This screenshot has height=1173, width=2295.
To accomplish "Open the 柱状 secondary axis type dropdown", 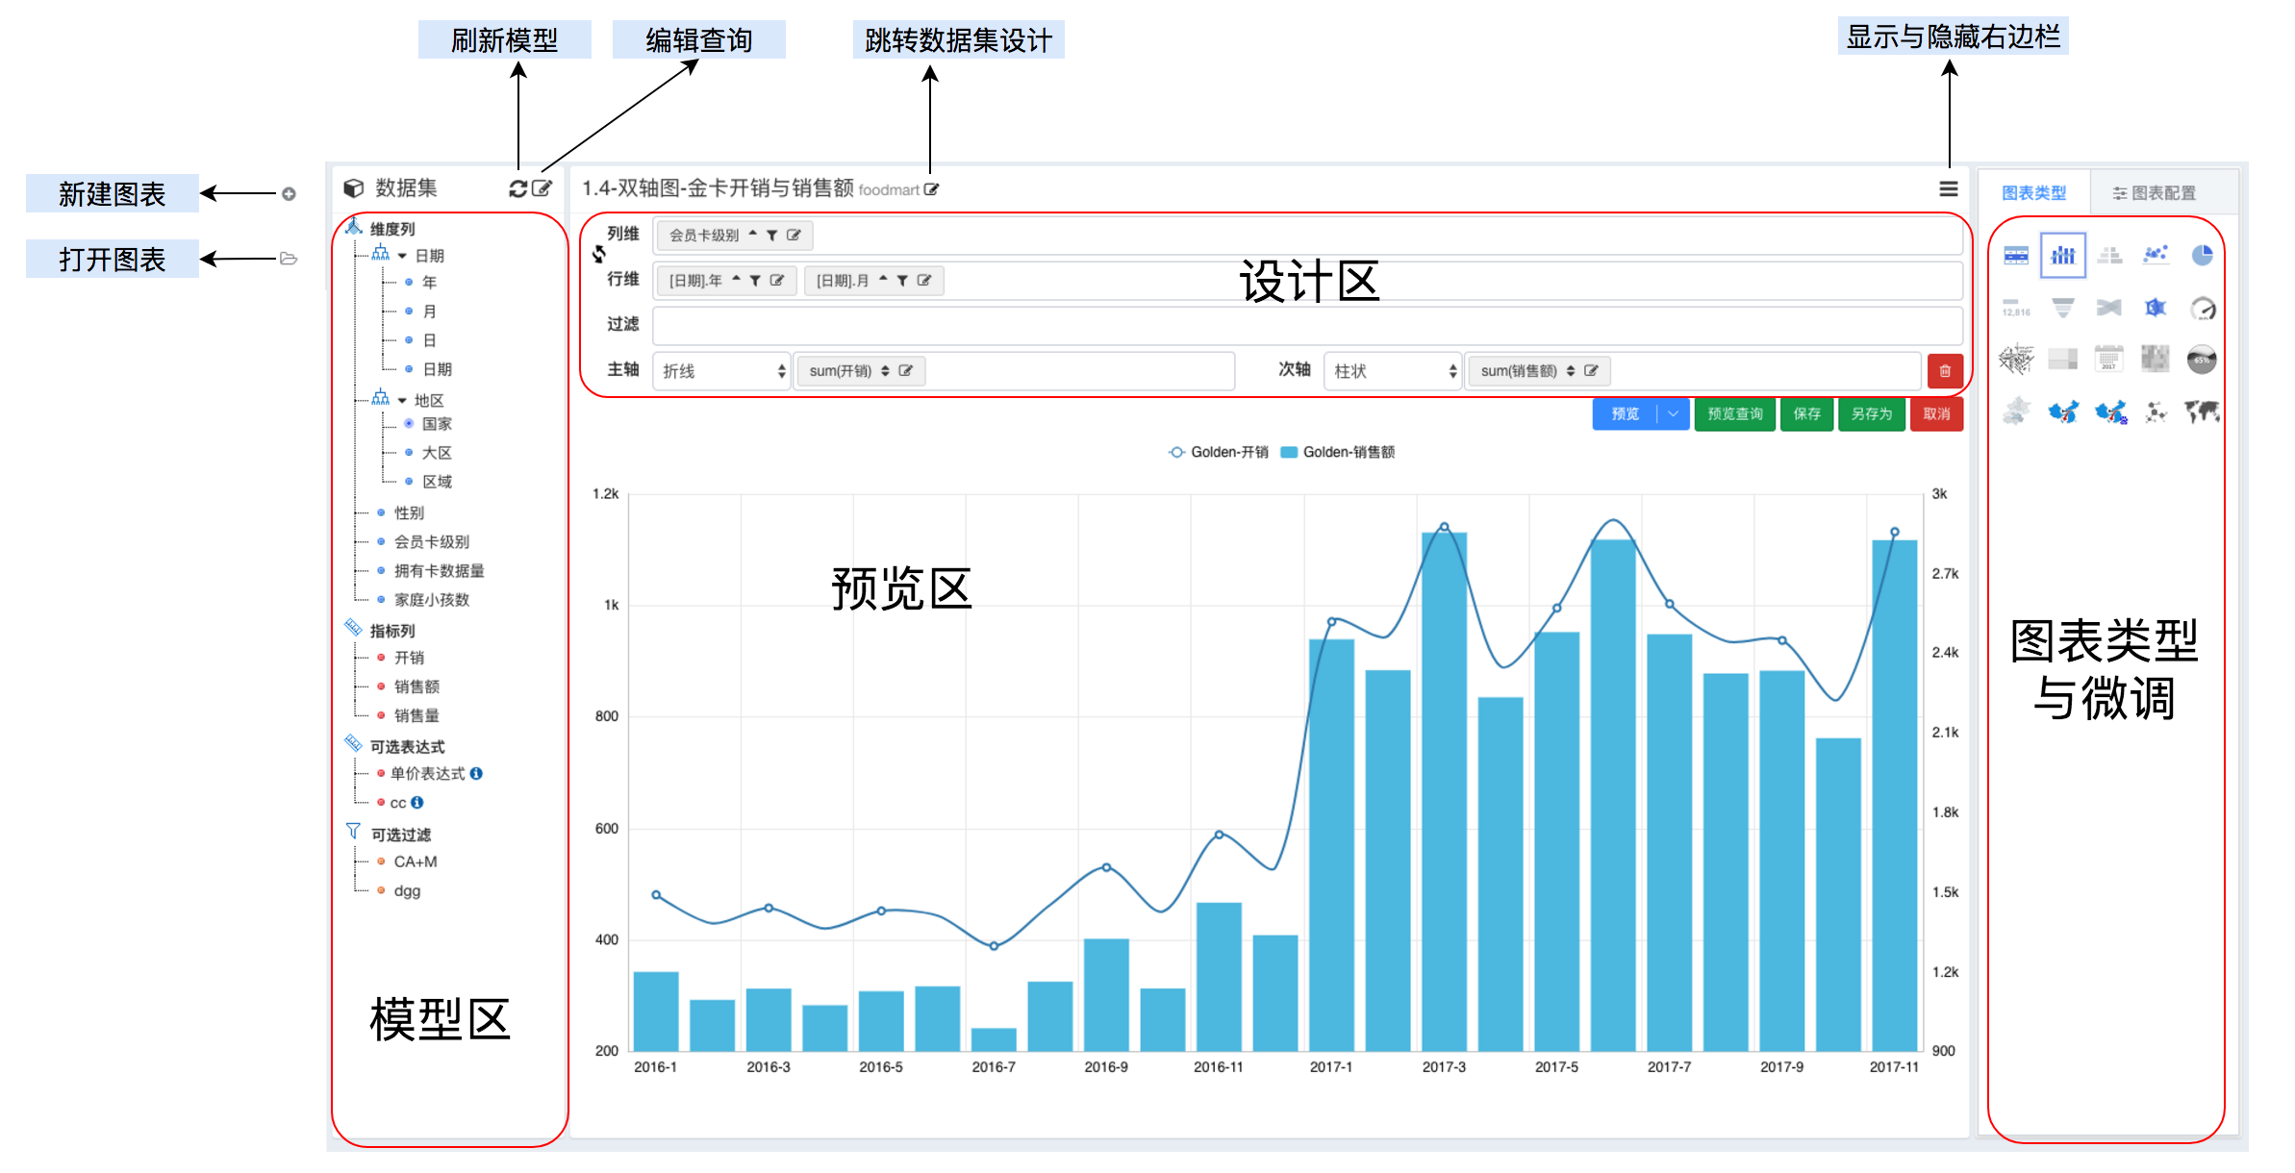I will coord(1393,371).
